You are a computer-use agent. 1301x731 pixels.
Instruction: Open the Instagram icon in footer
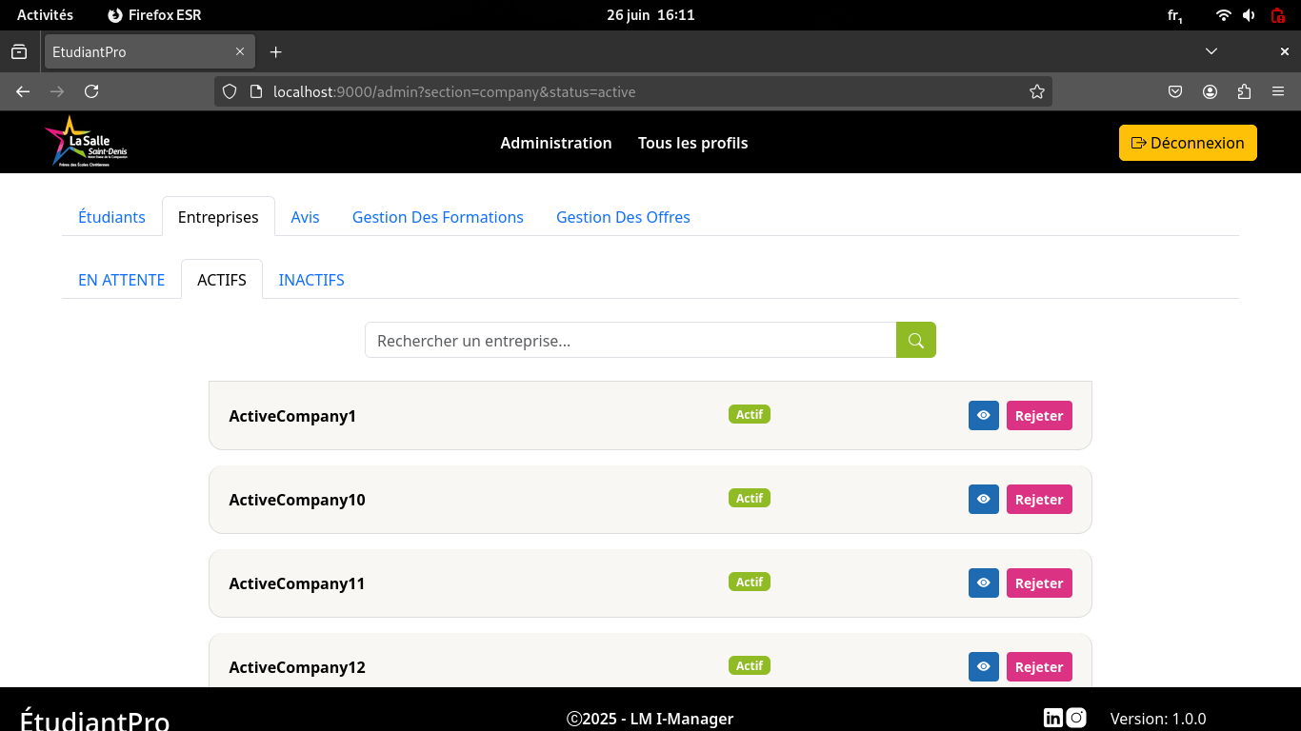coord(1076,718)
